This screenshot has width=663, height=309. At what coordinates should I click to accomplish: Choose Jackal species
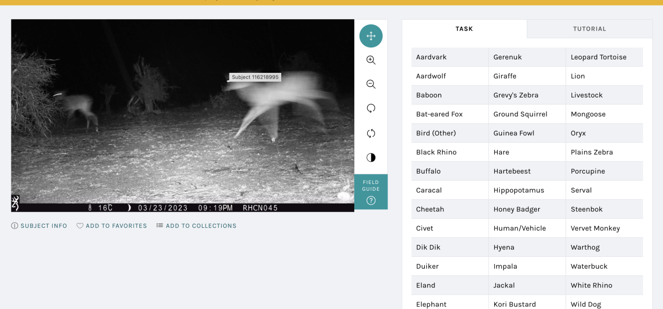(527, 285)
